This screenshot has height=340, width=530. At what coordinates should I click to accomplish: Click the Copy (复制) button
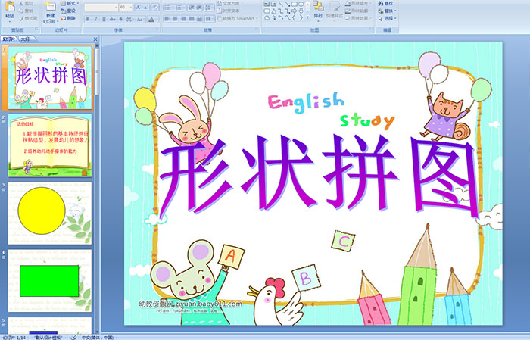point(26,11)
